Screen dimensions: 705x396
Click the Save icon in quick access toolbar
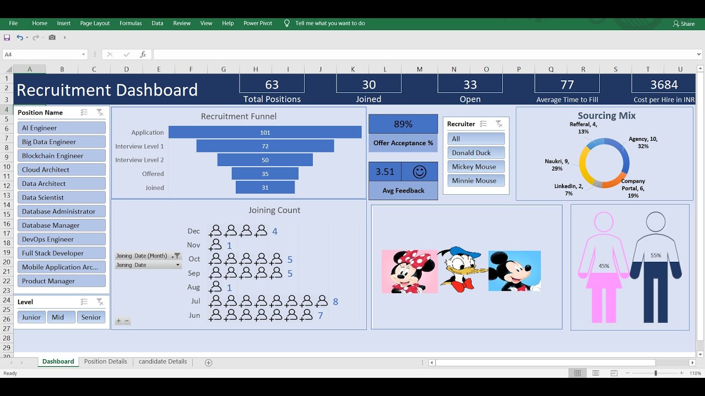tap(7, 37)
